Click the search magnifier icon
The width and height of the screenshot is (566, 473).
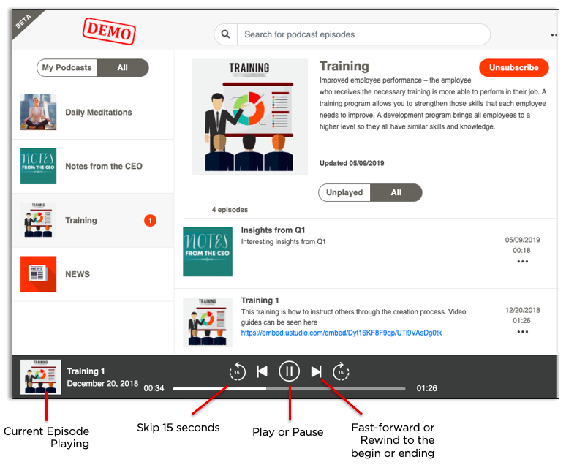(226, 34)
